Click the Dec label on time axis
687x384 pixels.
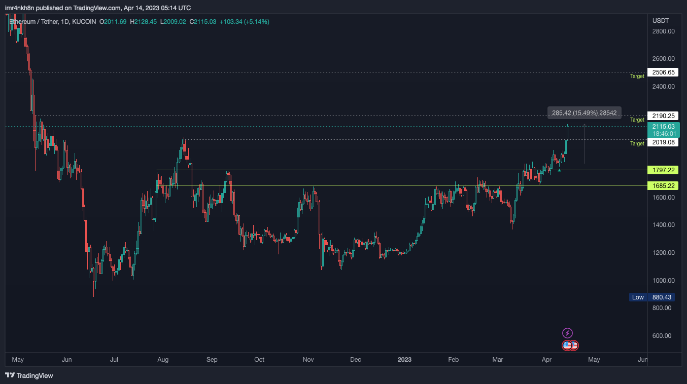click(356, 360)
